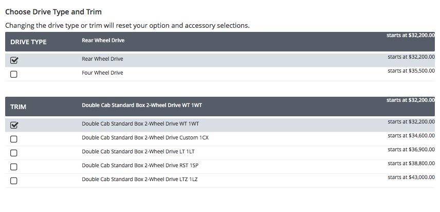This screenshot has width=440, height=212.
Task: Pick the LTZ 1LZ trim name text
Action: pos(140,180)
